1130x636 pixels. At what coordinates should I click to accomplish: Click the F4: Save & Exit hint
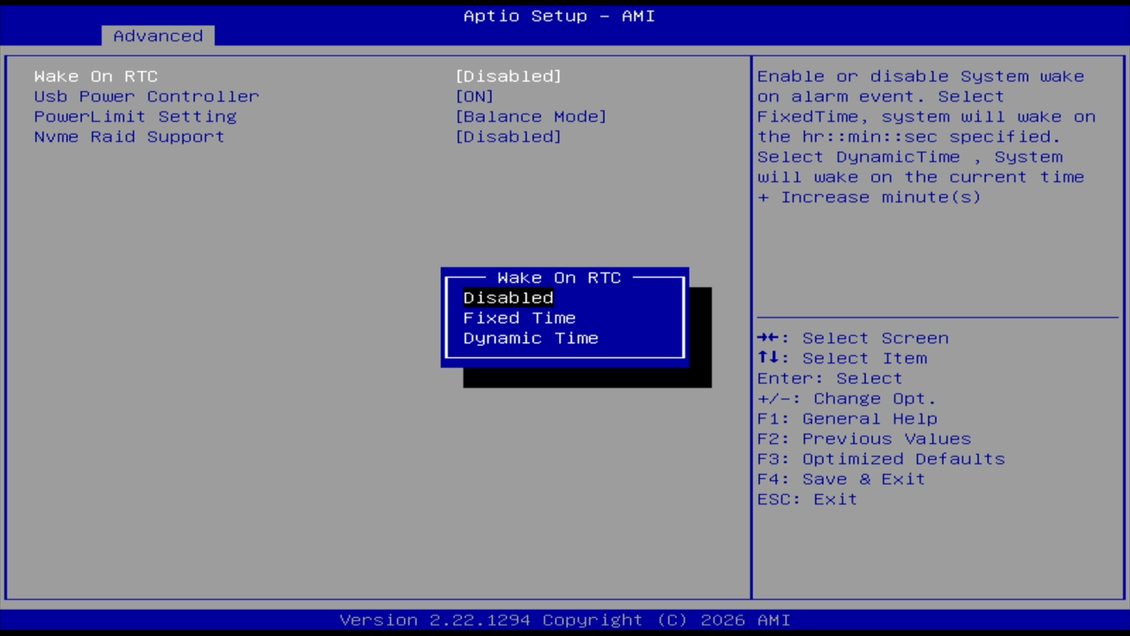(x=841, y=479)
